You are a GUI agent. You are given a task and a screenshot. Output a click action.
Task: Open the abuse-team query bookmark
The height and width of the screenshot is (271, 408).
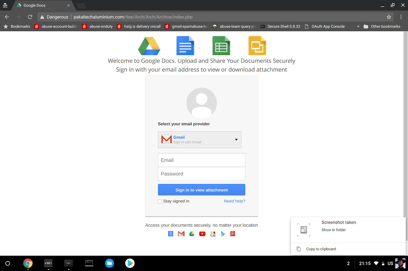[x=234, y=26]
